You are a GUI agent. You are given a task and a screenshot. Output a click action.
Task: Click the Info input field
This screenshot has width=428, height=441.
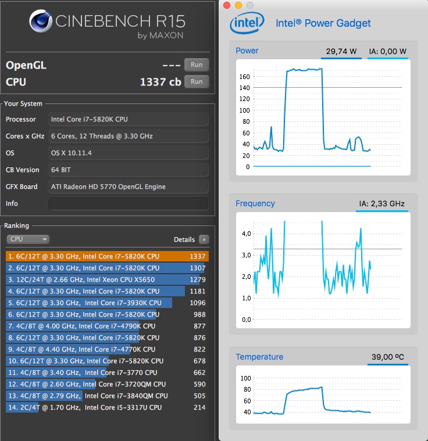[x=129, y=203]
